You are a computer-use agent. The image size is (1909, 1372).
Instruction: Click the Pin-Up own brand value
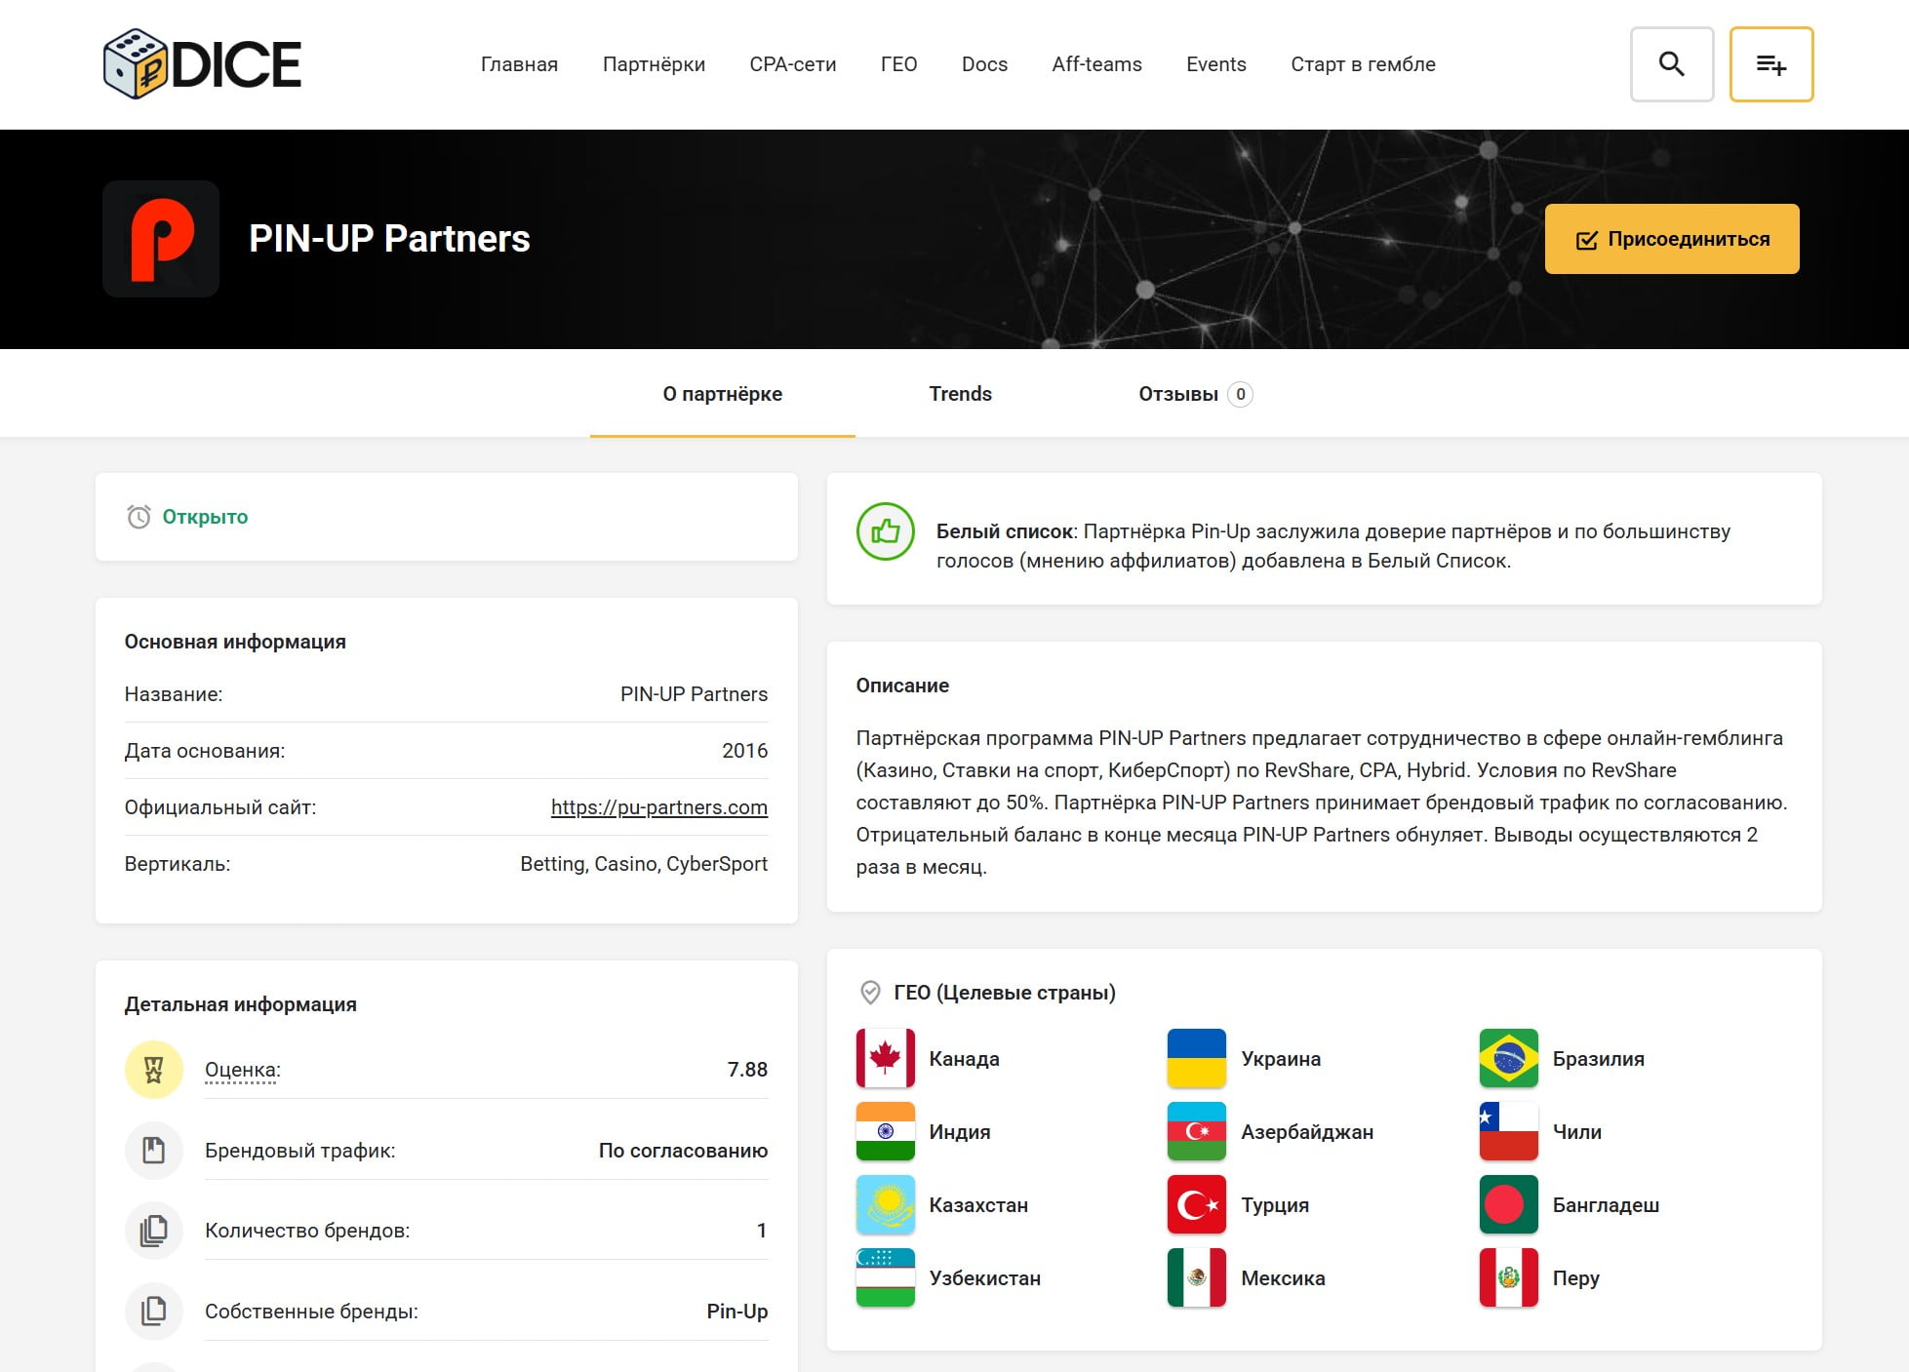click(x=737, y=1312)
